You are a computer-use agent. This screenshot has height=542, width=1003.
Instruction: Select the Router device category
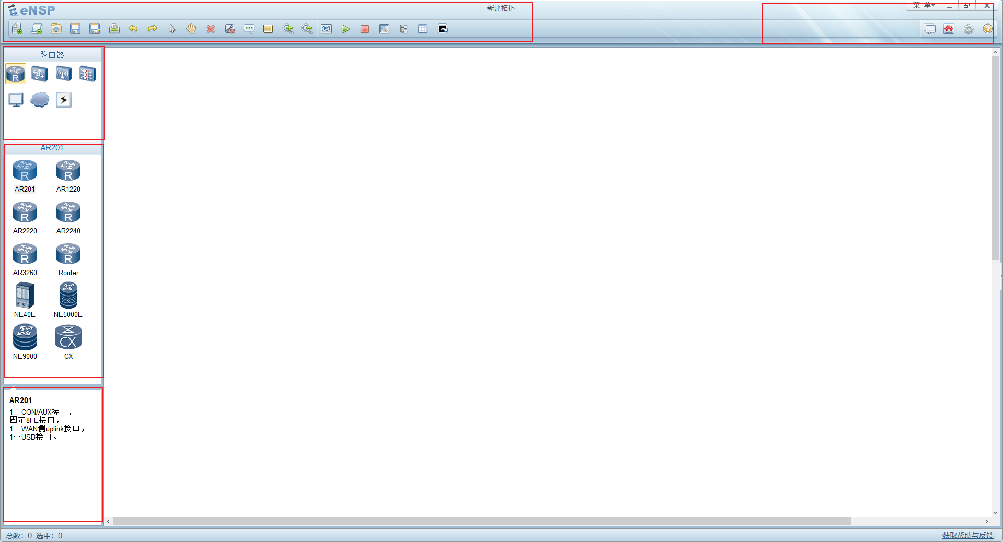16,74
